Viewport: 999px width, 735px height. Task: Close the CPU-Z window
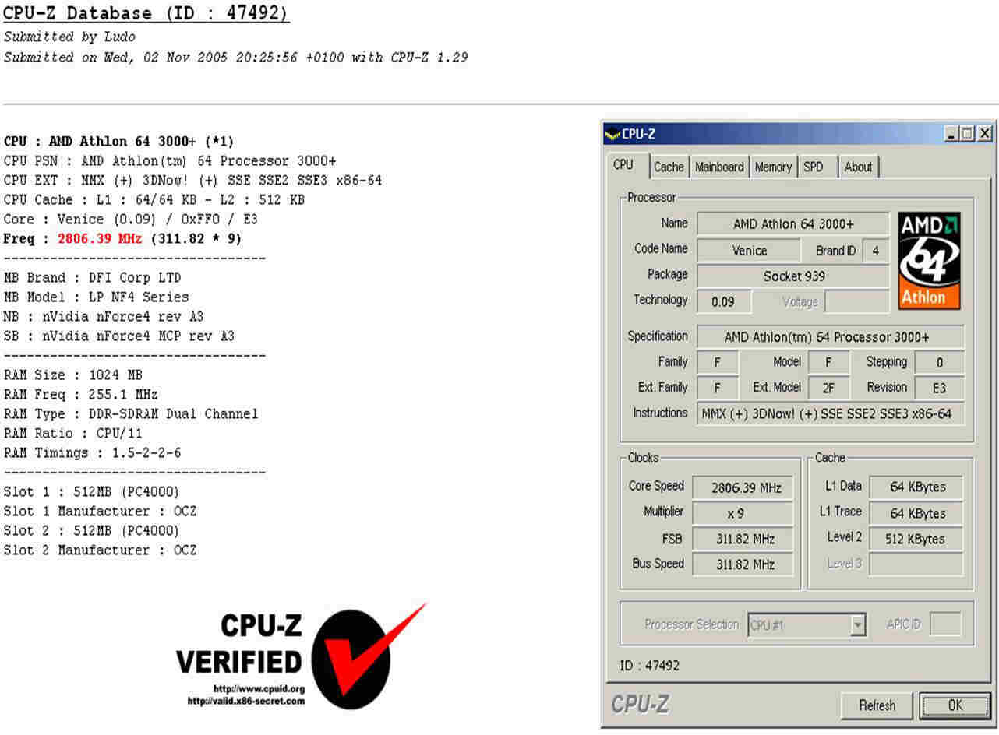click(985, 134)
